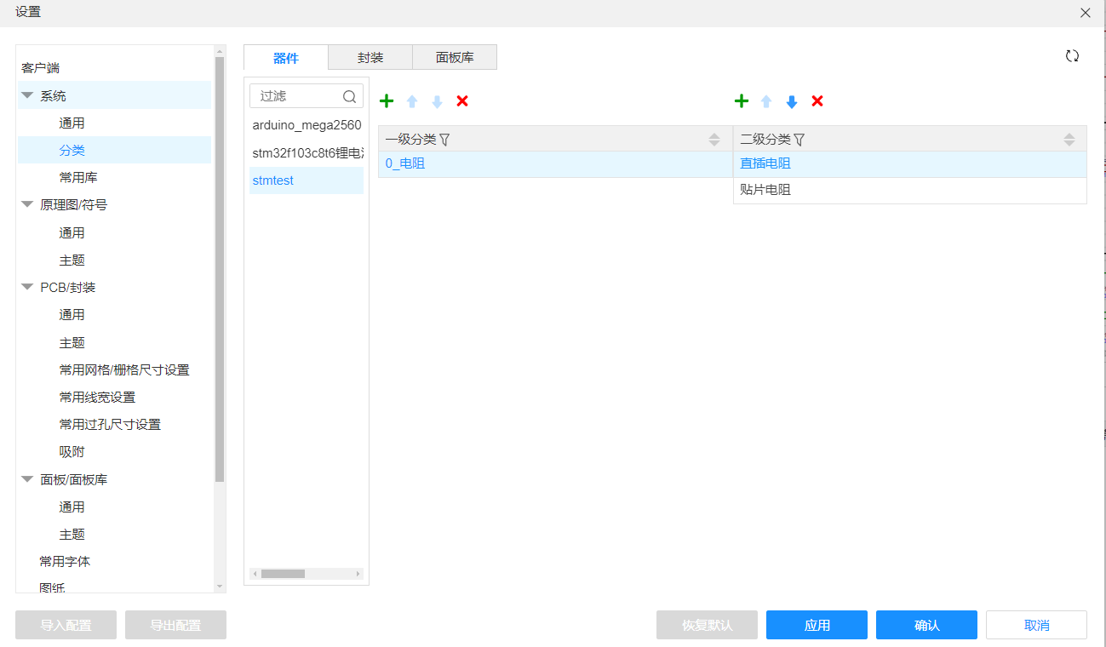Click green add icon above 一级分类
The height and width of the screenshot is (647, 1106).
click(387, 101)
